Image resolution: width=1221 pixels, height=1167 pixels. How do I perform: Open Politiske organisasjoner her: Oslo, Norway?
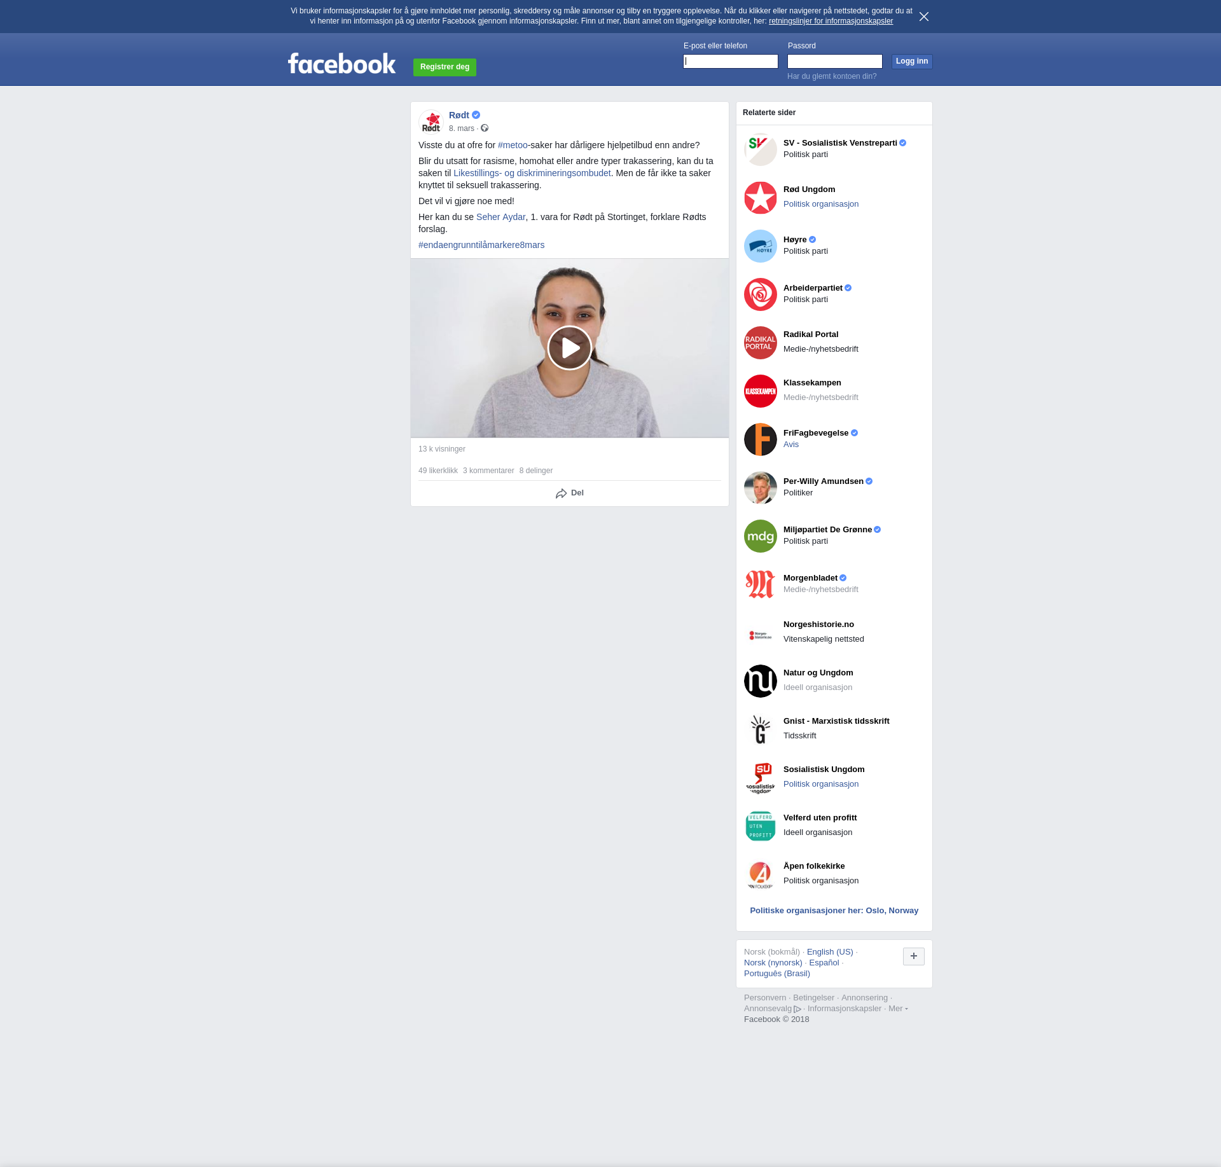tap(834, 911)
